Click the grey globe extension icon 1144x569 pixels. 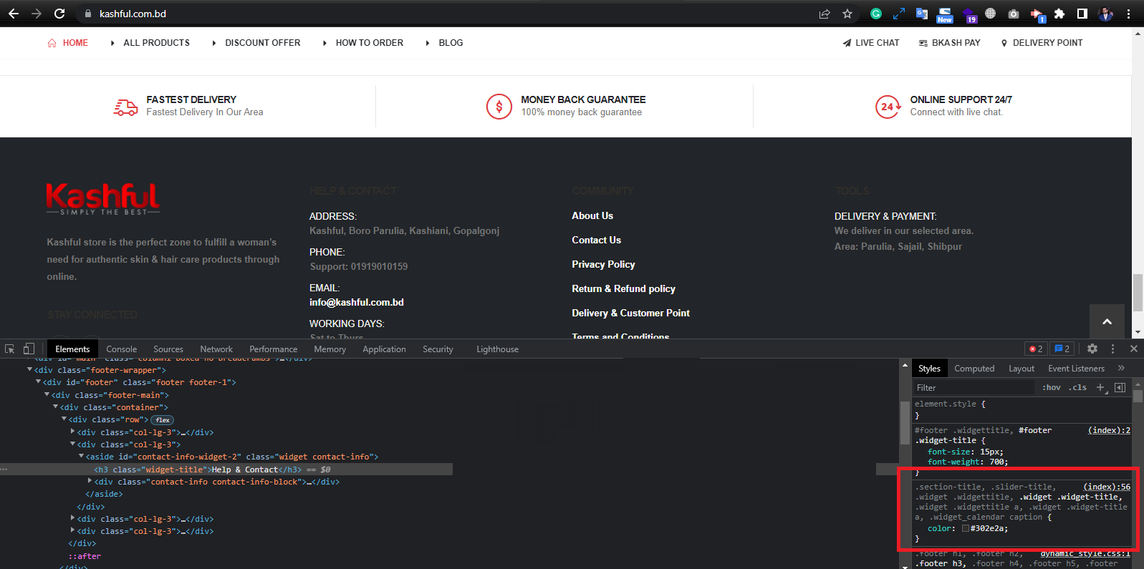coord(990,14)
